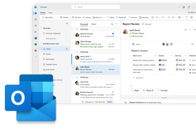The image size is (196, 127).
Task: Switch to the View ribbon tab
Action: click(x=50, y=13)
